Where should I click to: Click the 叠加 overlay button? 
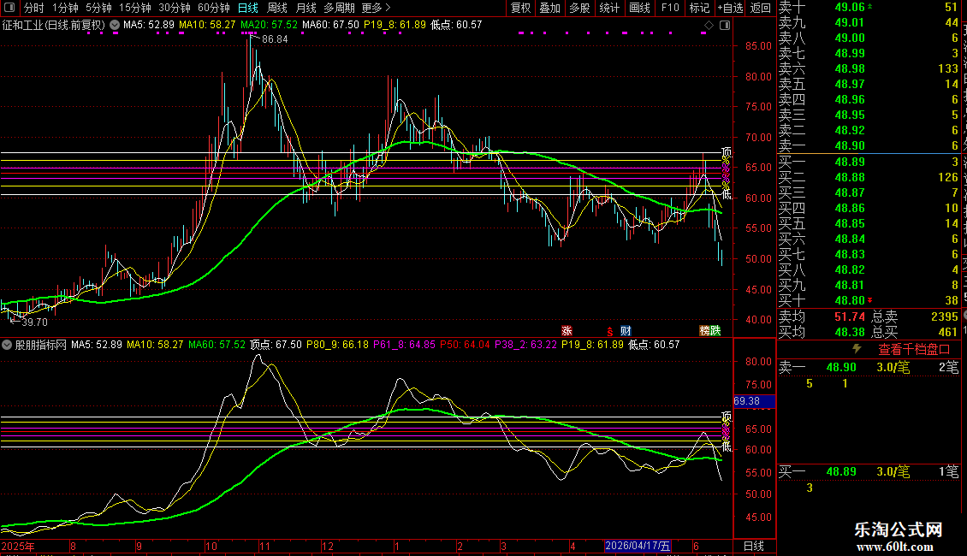click(x=550, y=8)
